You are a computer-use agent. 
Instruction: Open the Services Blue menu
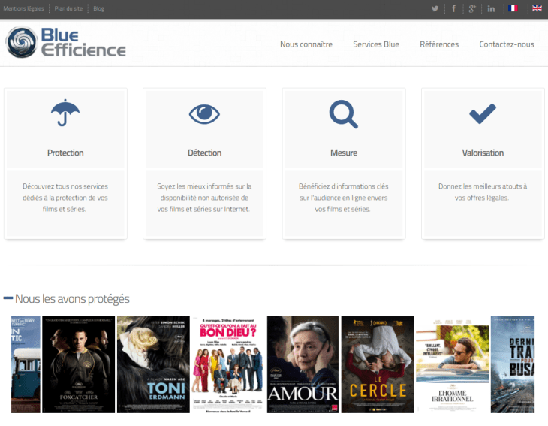(x=376, y=44)
